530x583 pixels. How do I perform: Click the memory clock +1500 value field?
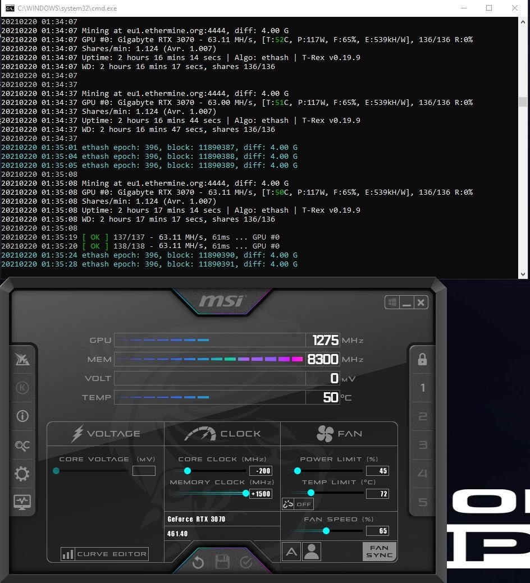coord(261,494)
